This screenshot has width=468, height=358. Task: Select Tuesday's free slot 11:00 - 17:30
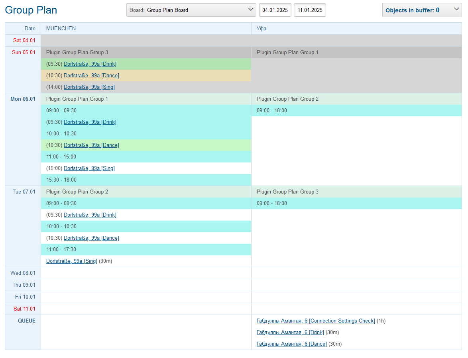(61, 250)
